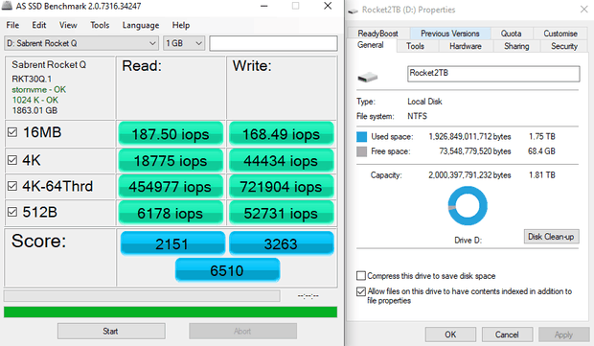Select the General tab
This screenshot has height=346, width=594.
click(x=371, y=45)
